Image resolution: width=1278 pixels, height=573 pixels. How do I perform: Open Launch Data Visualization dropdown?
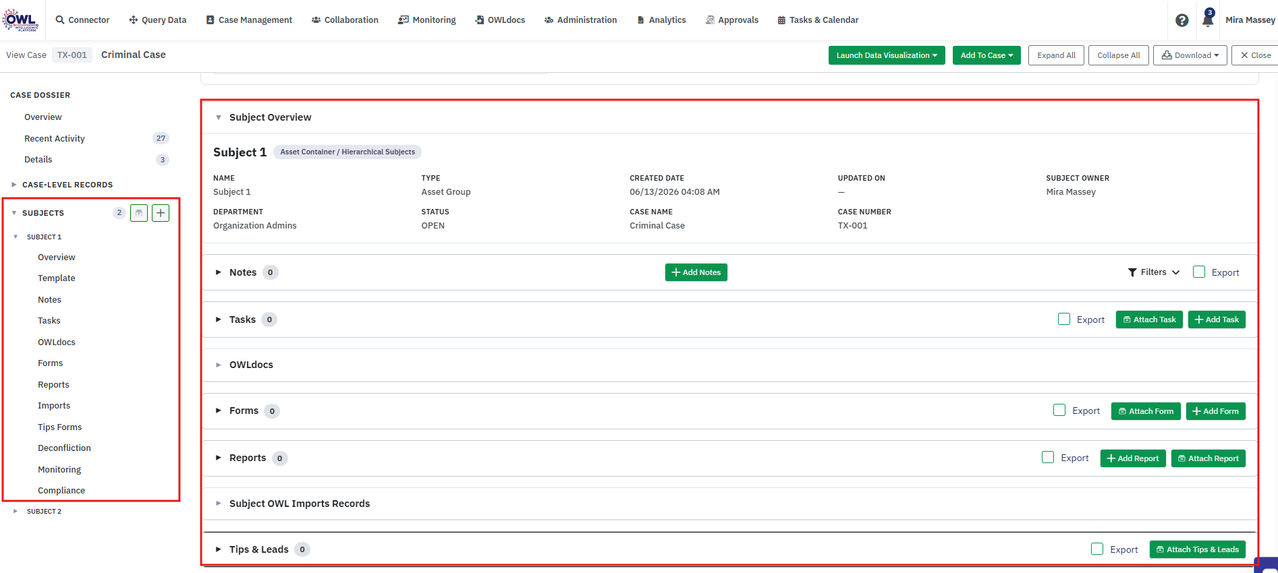887,55
